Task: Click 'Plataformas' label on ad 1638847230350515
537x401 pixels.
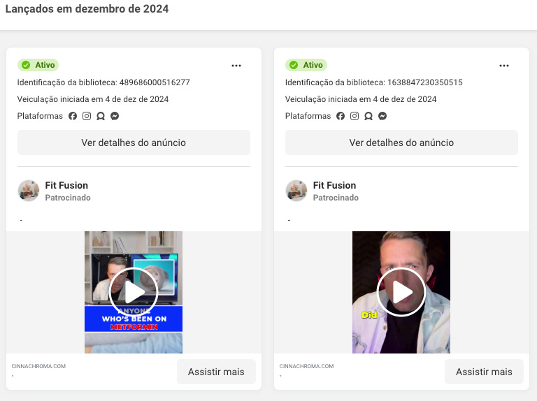Action: [308, 116]
